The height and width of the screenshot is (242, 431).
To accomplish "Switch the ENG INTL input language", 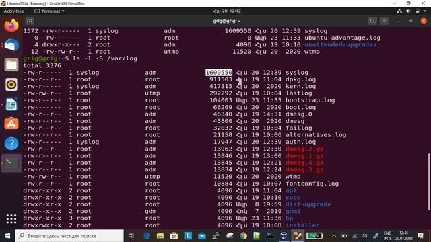I will (388, 236).
